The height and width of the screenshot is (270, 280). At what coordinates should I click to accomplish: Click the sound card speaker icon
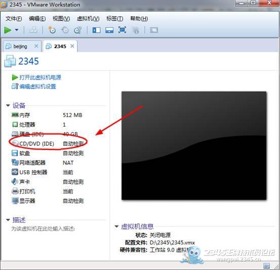click(x=15, y=182)
